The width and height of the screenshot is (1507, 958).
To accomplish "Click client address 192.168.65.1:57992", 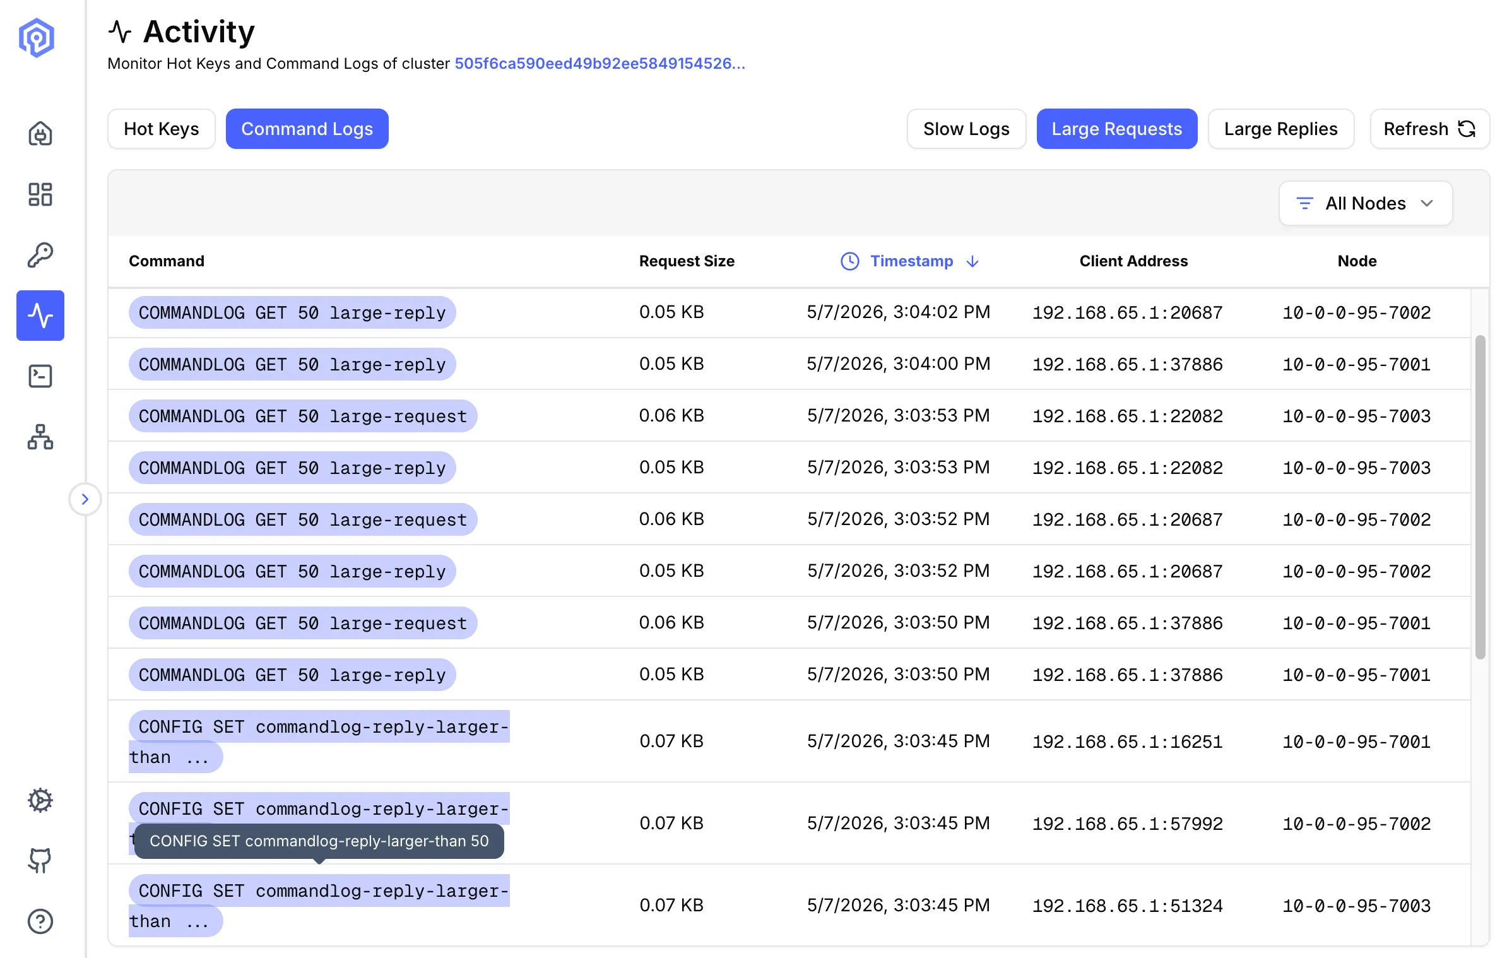I will (x=1128, y=824).
